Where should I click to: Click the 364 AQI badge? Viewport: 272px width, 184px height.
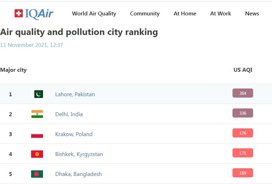coord(243,93)
